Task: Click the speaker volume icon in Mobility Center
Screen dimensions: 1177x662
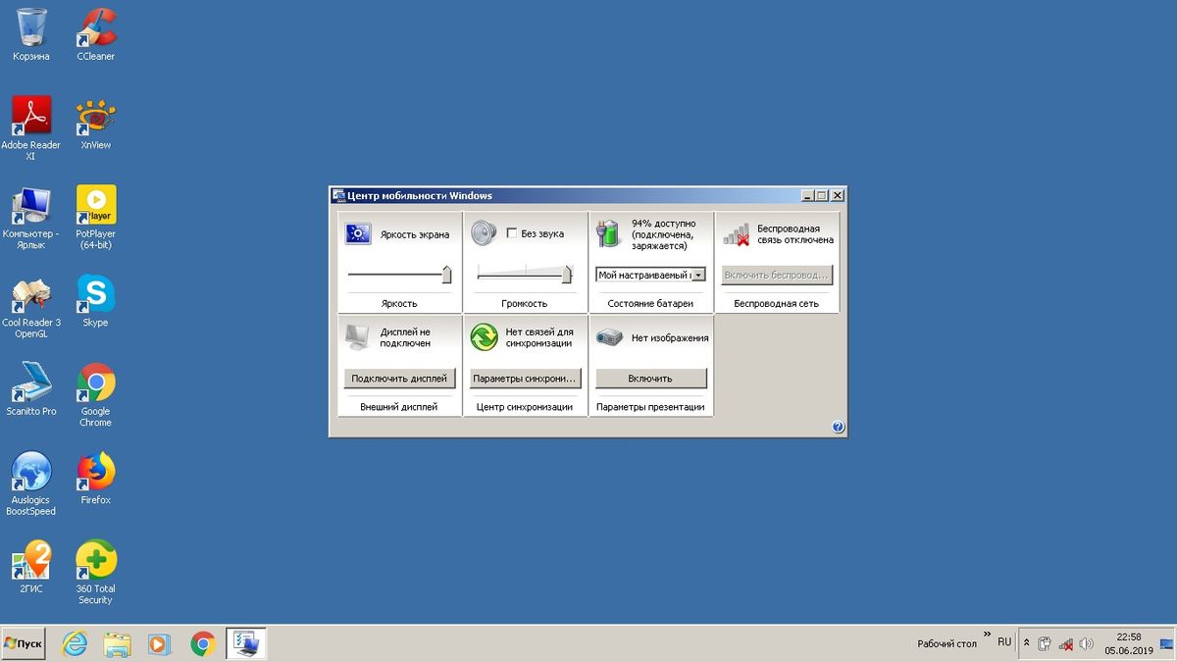Action: coord(484,233)
